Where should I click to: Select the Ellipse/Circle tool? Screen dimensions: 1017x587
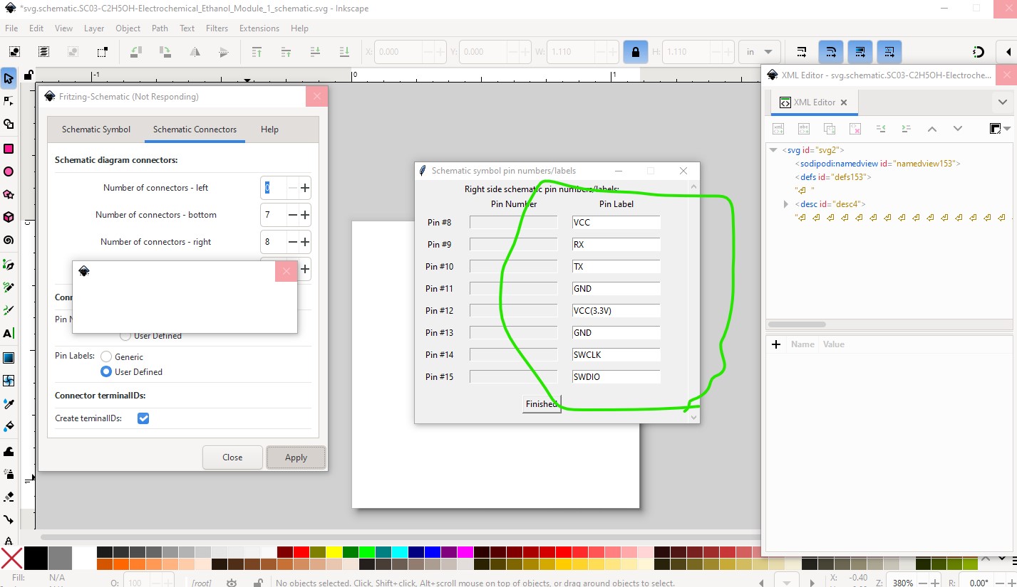(9, 171)
